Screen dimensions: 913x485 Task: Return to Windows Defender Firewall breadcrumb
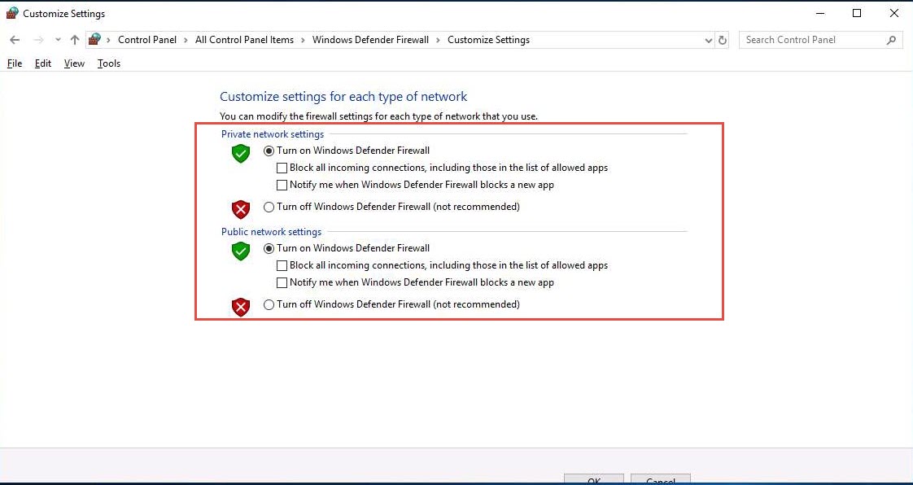(370, 40)
